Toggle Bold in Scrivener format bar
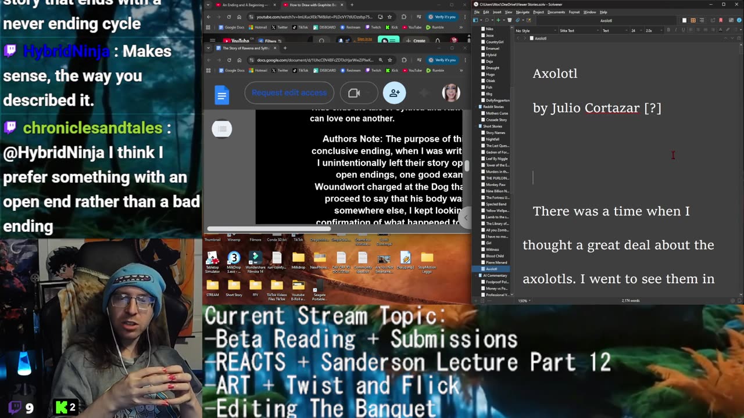The image size is (744, 418). pyautogui.click(x=668, y=30)
